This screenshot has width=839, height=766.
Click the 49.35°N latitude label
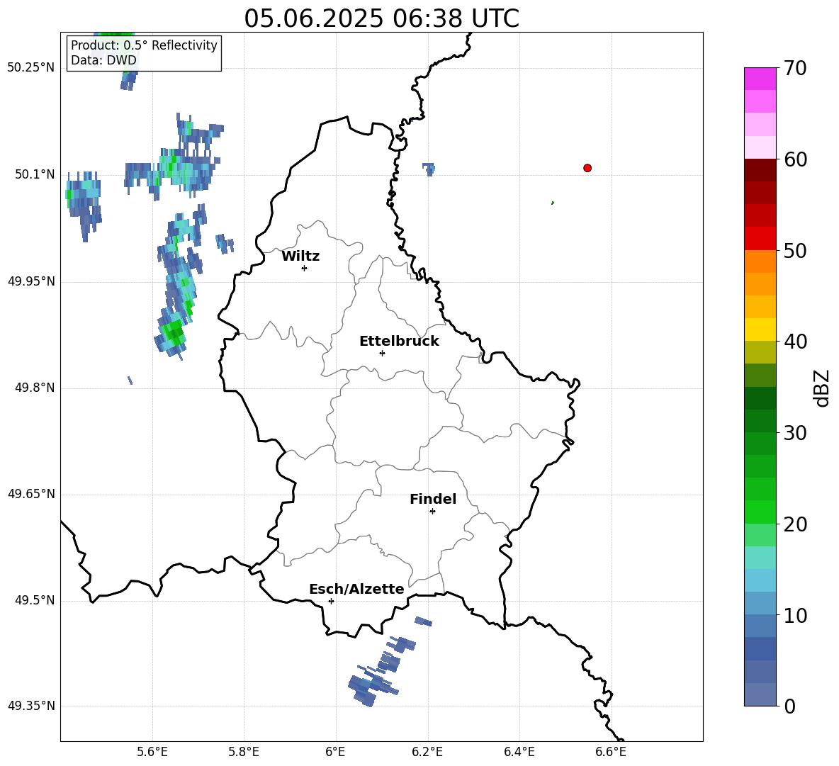[x=31, y=706]
